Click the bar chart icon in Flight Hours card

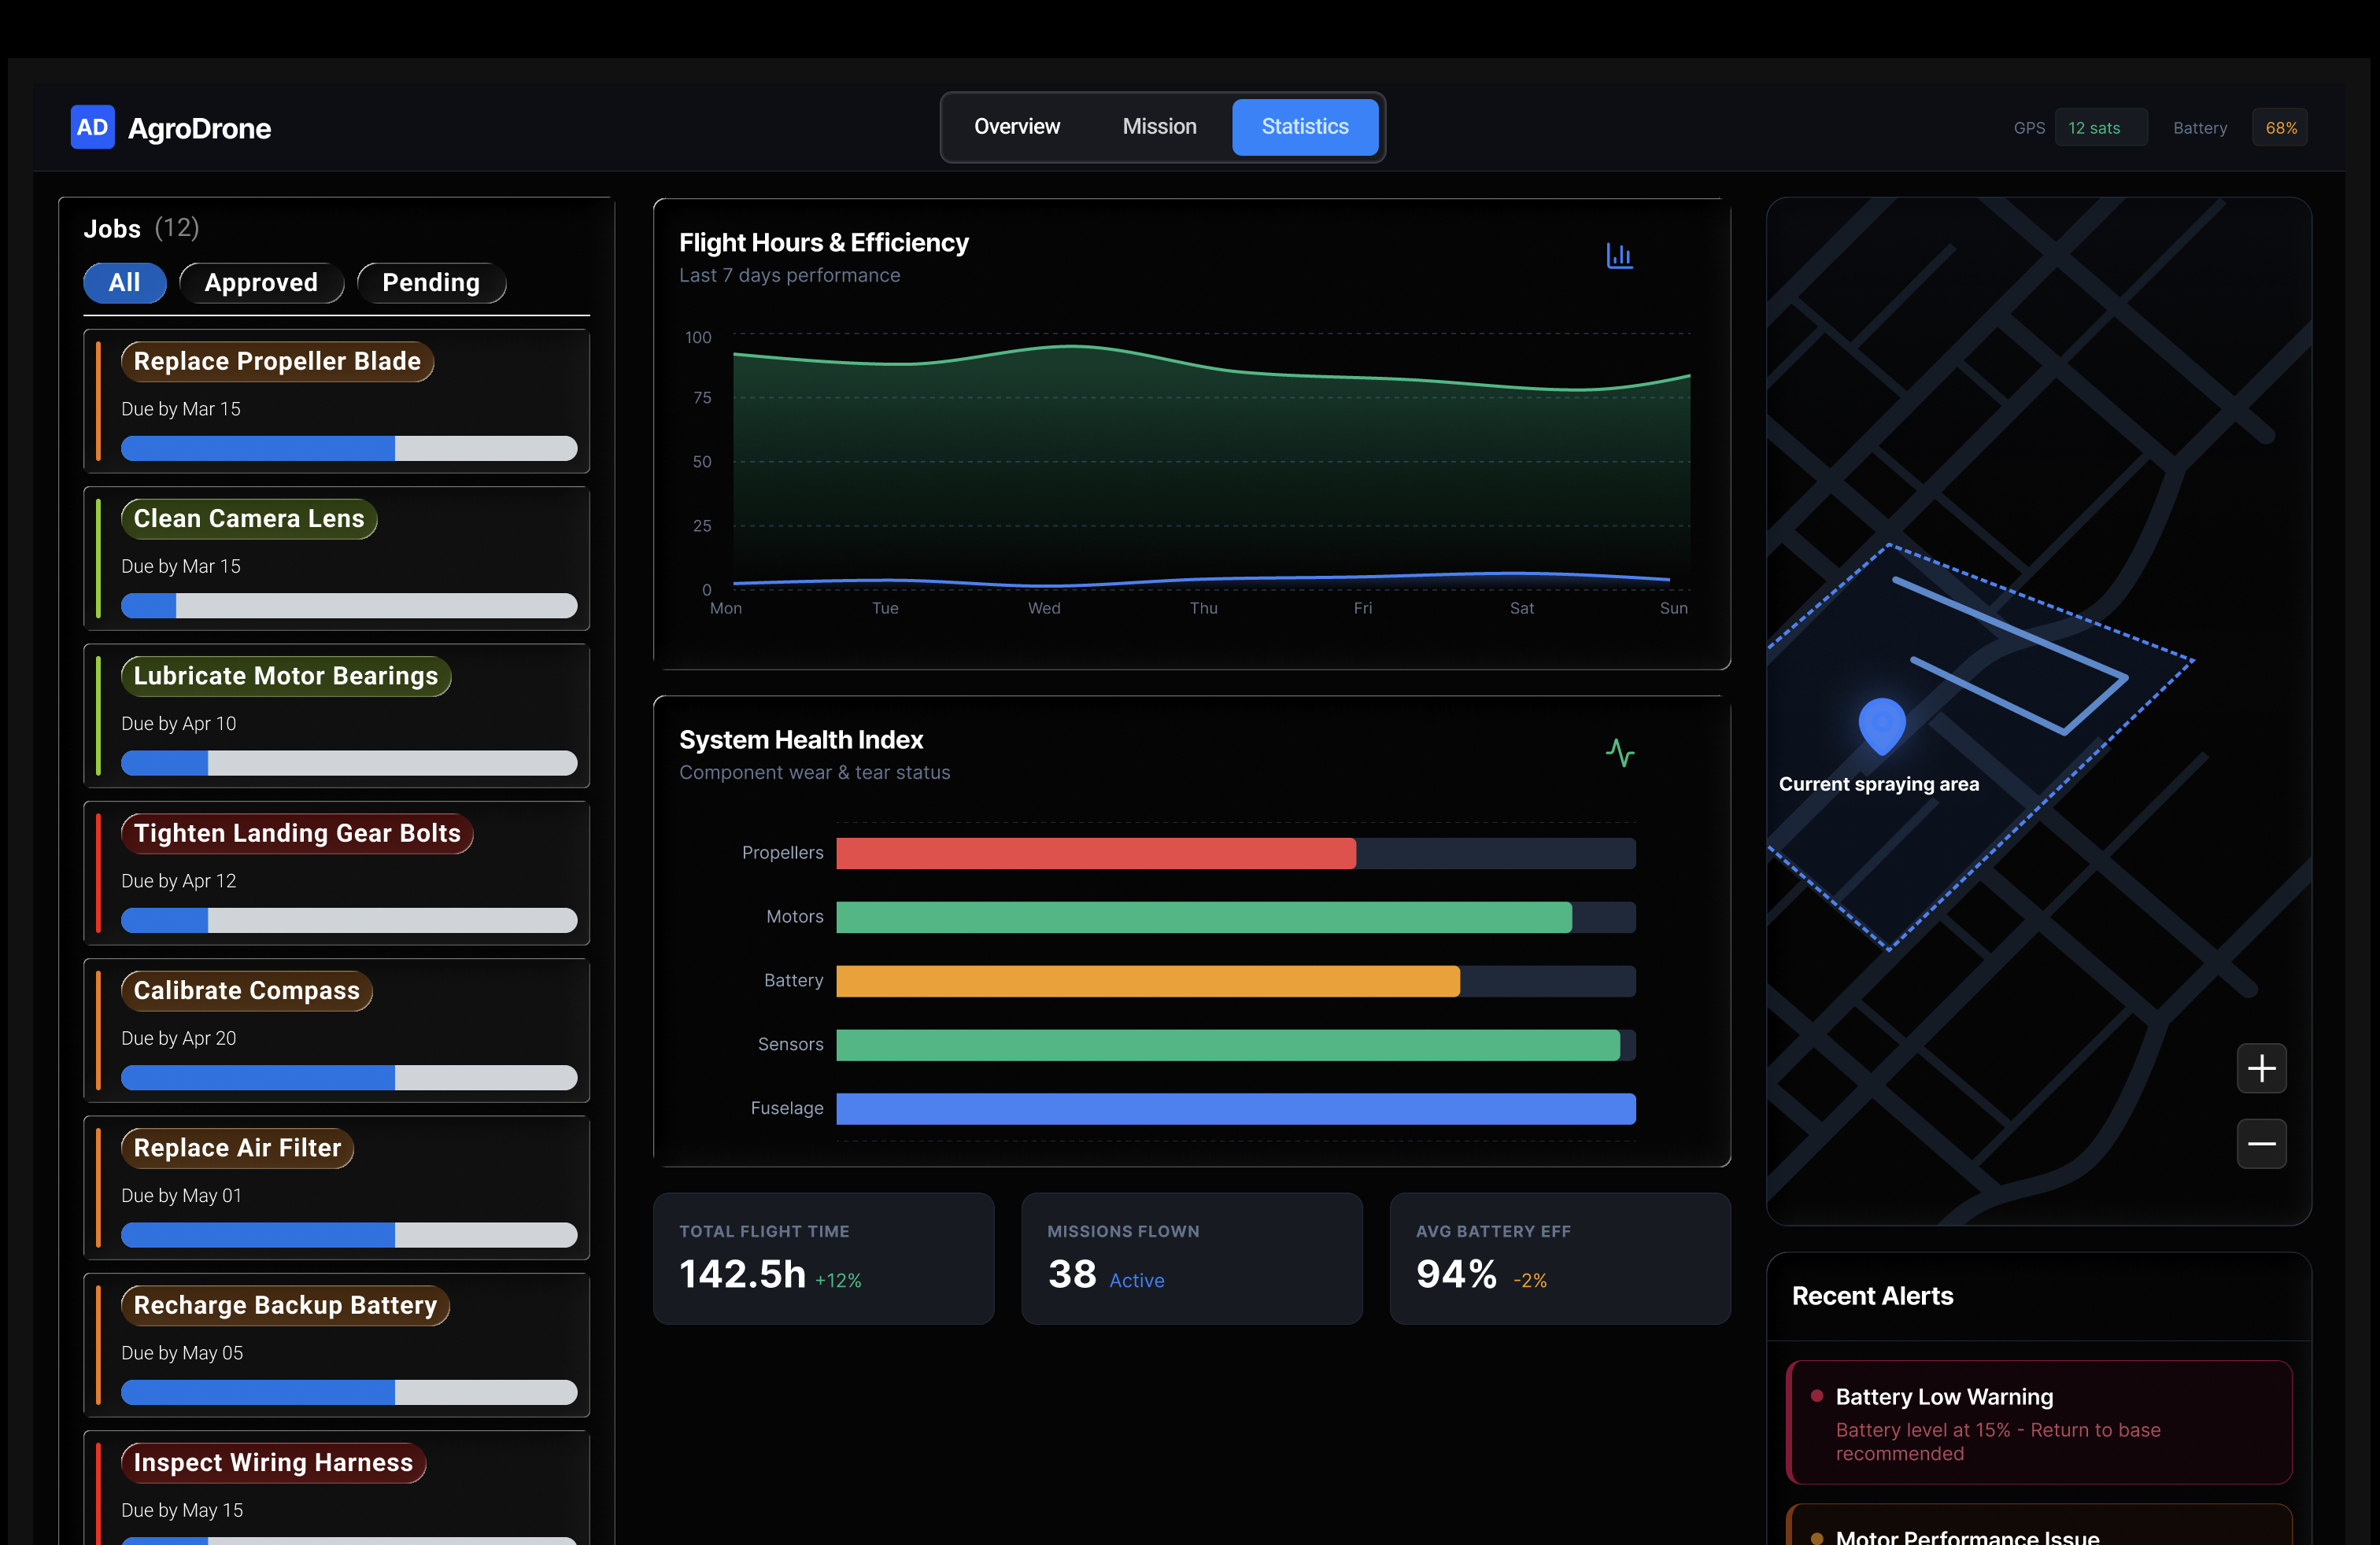point(1619,256)
